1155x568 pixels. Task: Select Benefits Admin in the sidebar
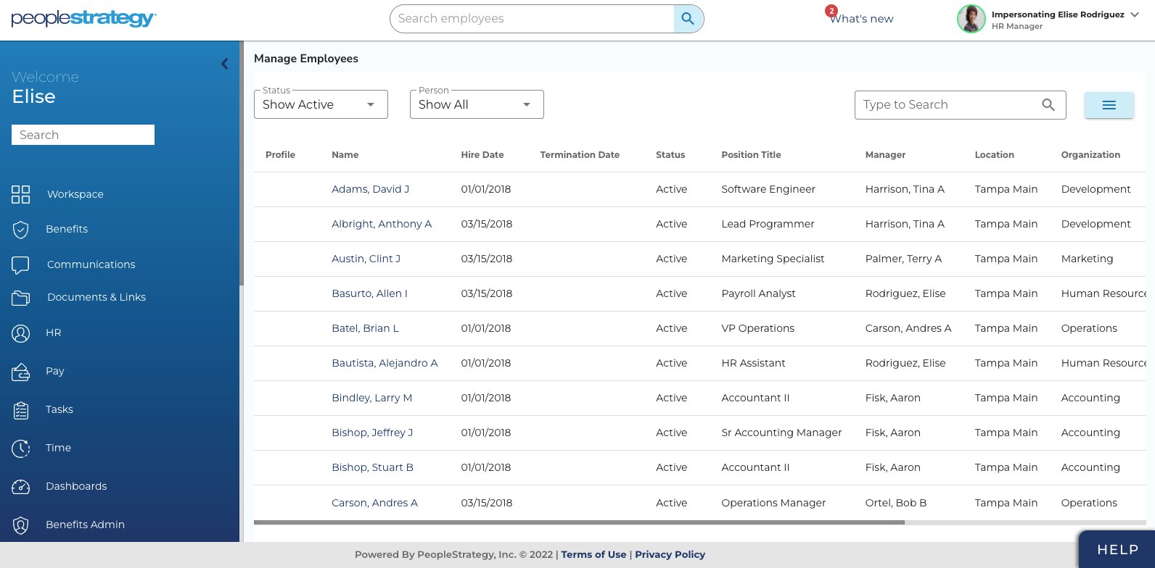point(85,525)
